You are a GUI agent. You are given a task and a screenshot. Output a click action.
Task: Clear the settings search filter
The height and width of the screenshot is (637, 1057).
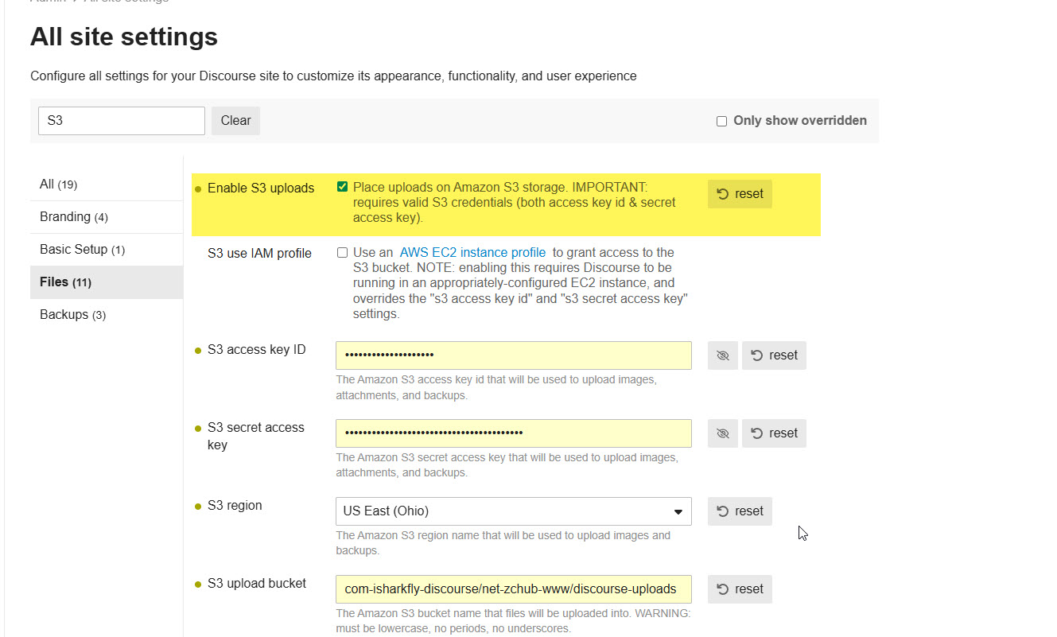click(x=235, y=121)
